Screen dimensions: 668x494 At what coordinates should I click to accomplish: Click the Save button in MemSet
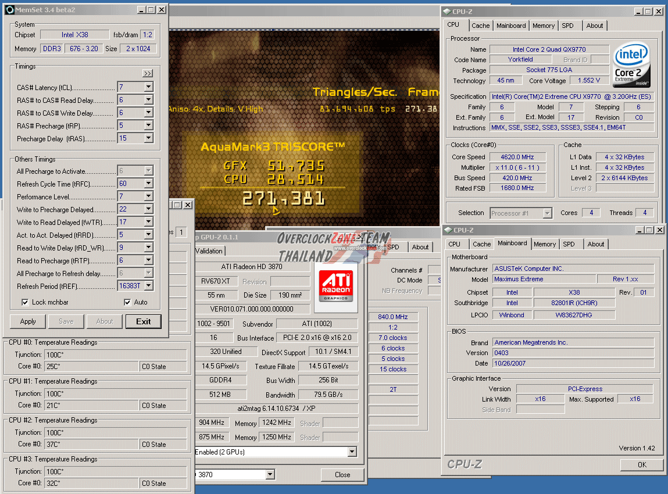[66, 321]
